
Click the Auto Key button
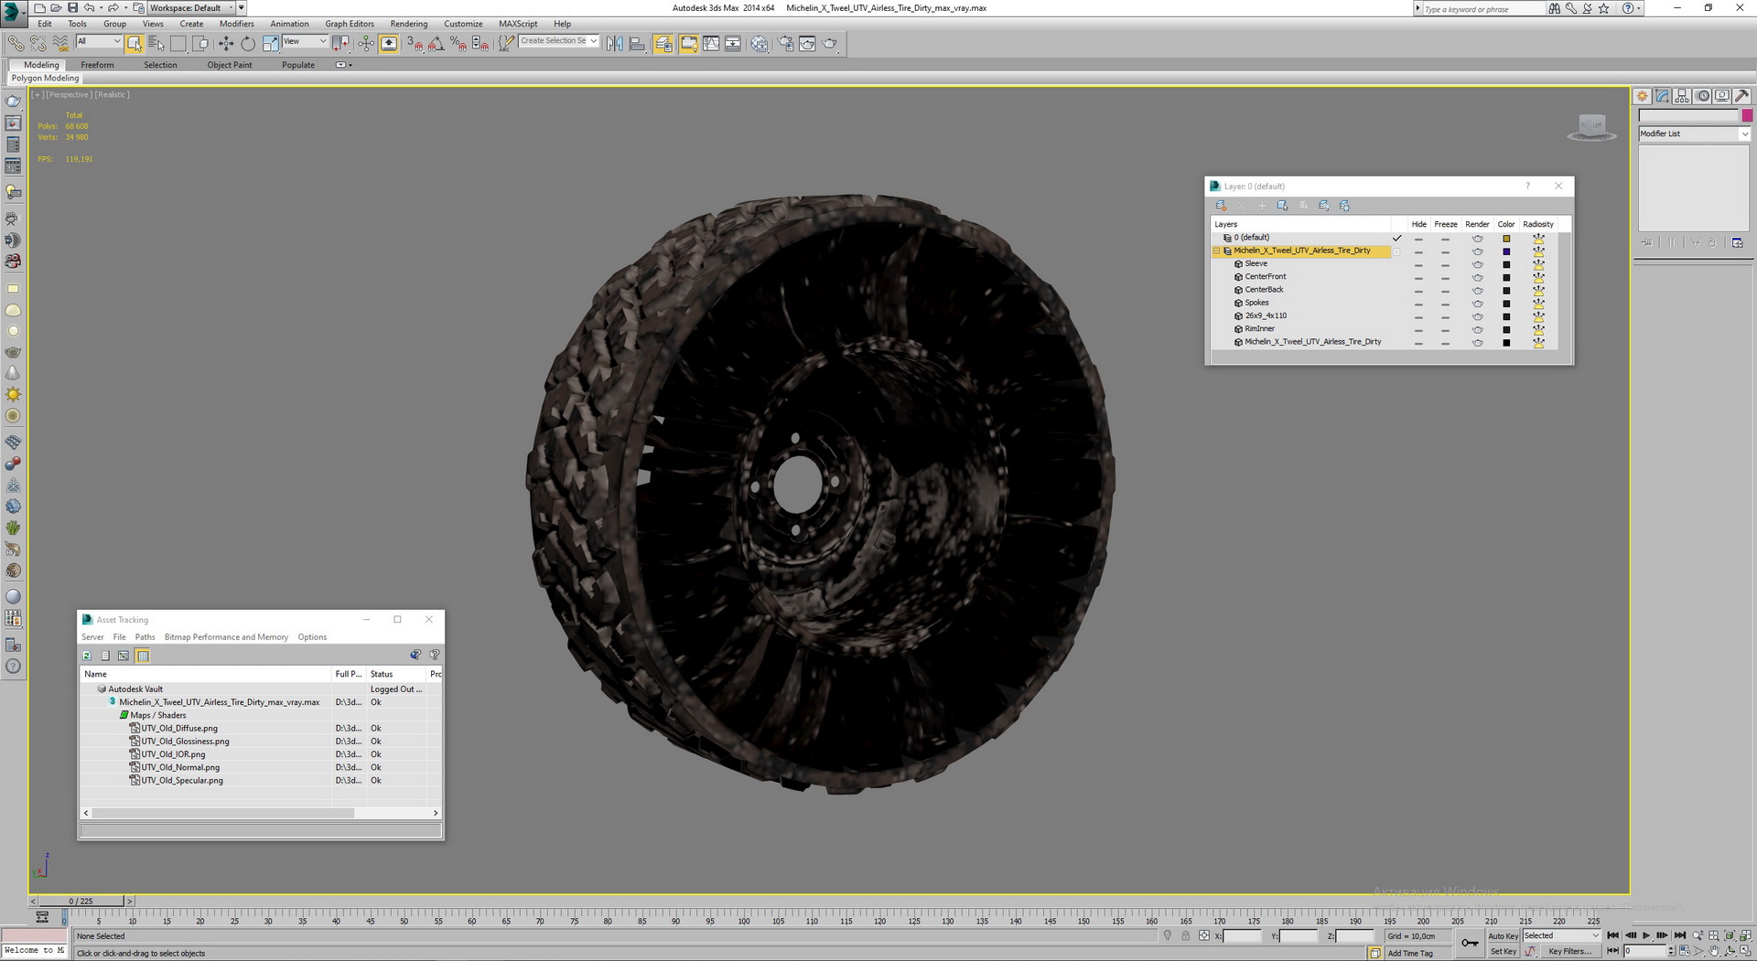[1503, 935]
